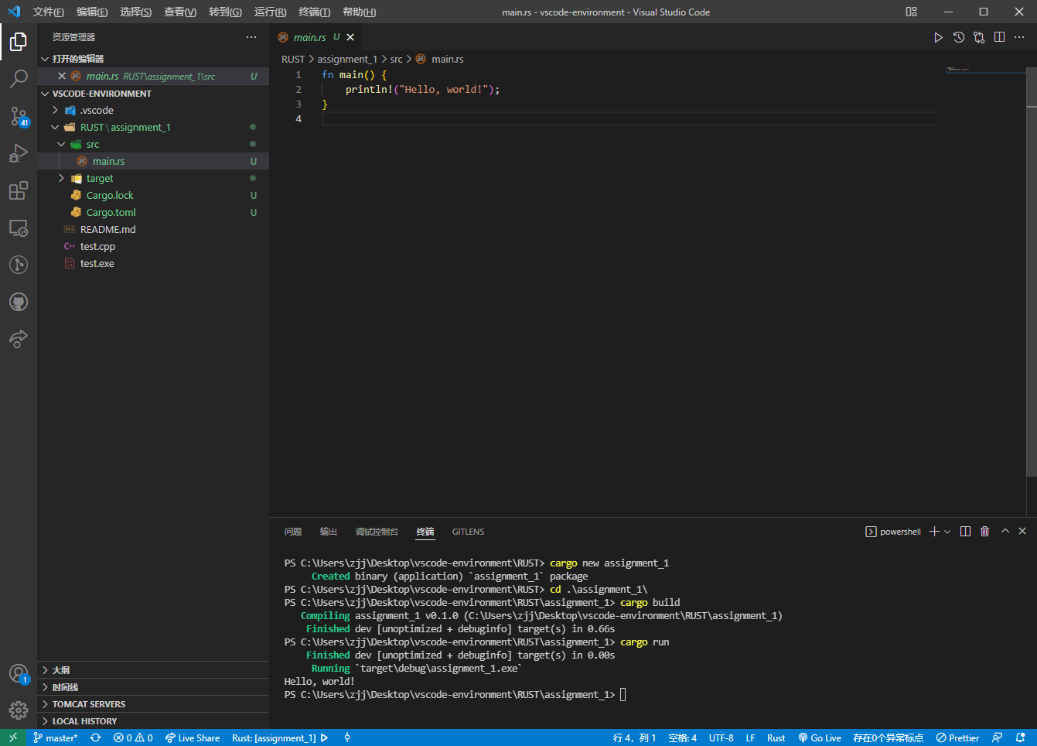Click the Run Code play button

point(938,37)
